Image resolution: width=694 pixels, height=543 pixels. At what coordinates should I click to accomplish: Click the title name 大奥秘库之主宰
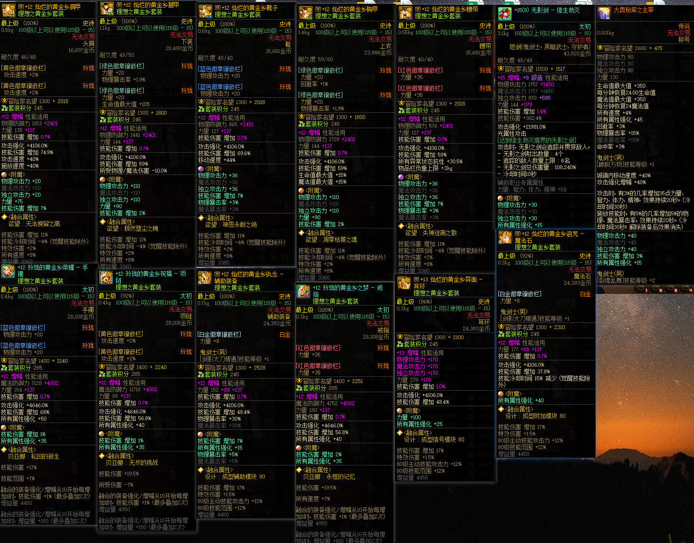coord(634,10)
